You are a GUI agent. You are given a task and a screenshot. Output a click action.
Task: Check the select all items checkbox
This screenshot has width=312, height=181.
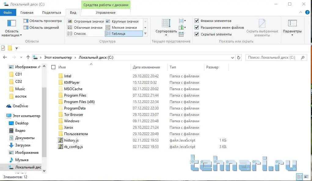coord(53,67)
